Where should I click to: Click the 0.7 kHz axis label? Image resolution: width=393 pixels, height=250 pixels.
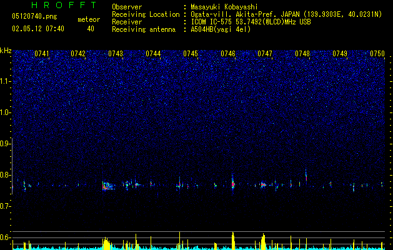point(5,206)
